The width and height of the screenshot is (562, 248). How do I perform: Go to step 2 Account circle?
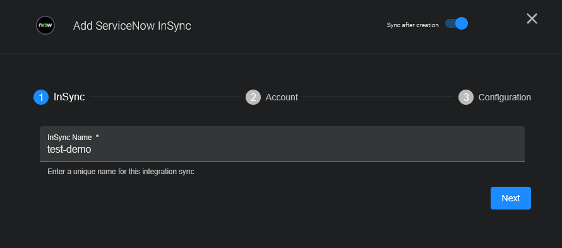[x=253, y=97]
